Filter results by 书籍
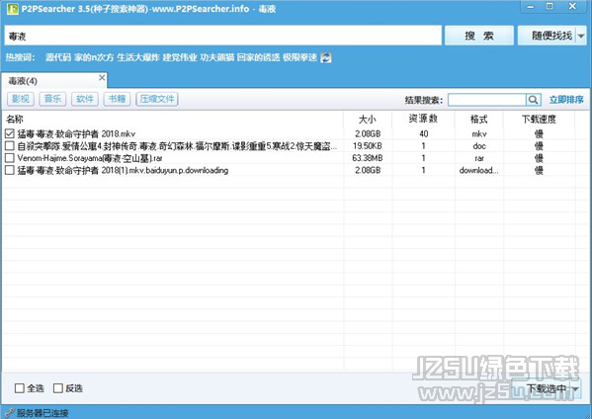The height and width of the screenshot is (419, 592). (117, 99)
